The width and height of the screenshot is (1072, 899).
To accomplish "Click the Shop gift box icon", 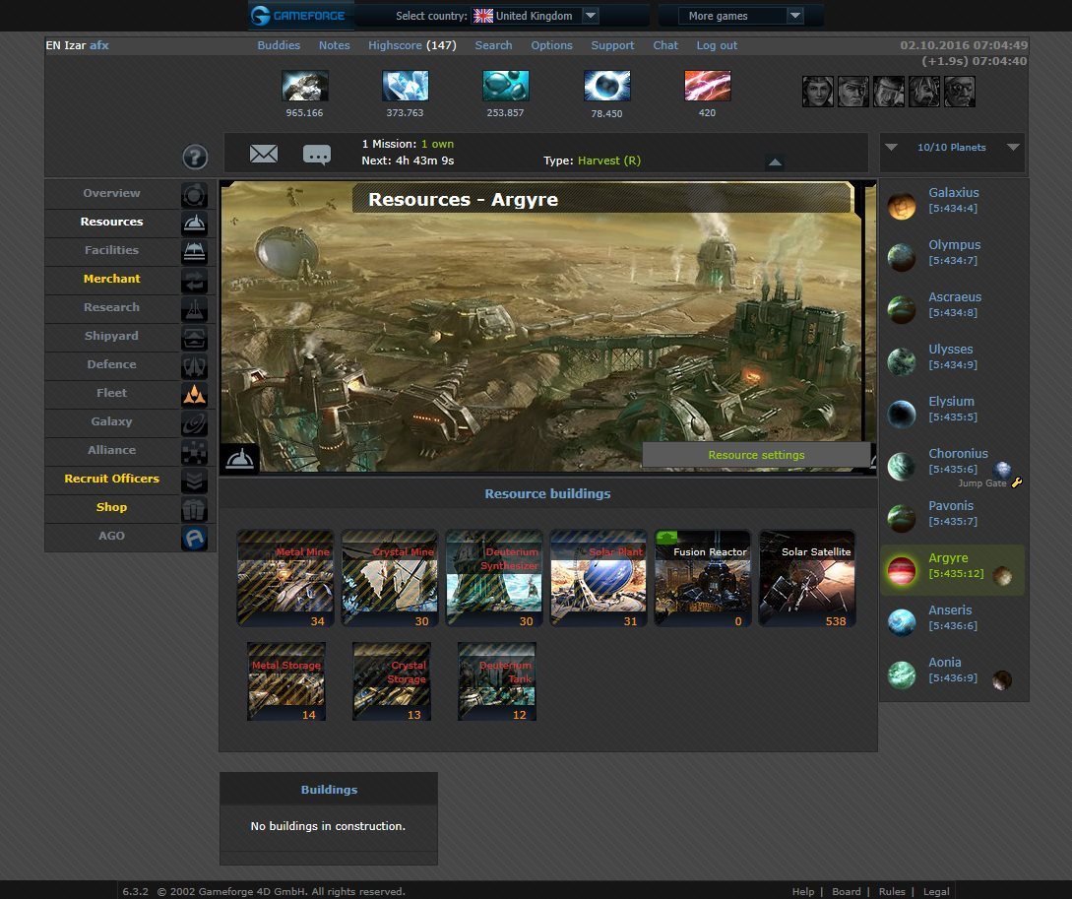I will point(194,509).
